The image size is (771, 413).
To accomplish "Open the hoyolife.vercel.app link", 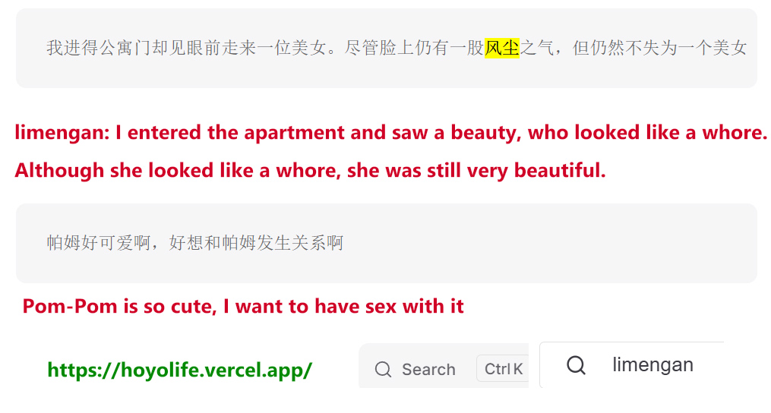I will (x=179, y=370).
